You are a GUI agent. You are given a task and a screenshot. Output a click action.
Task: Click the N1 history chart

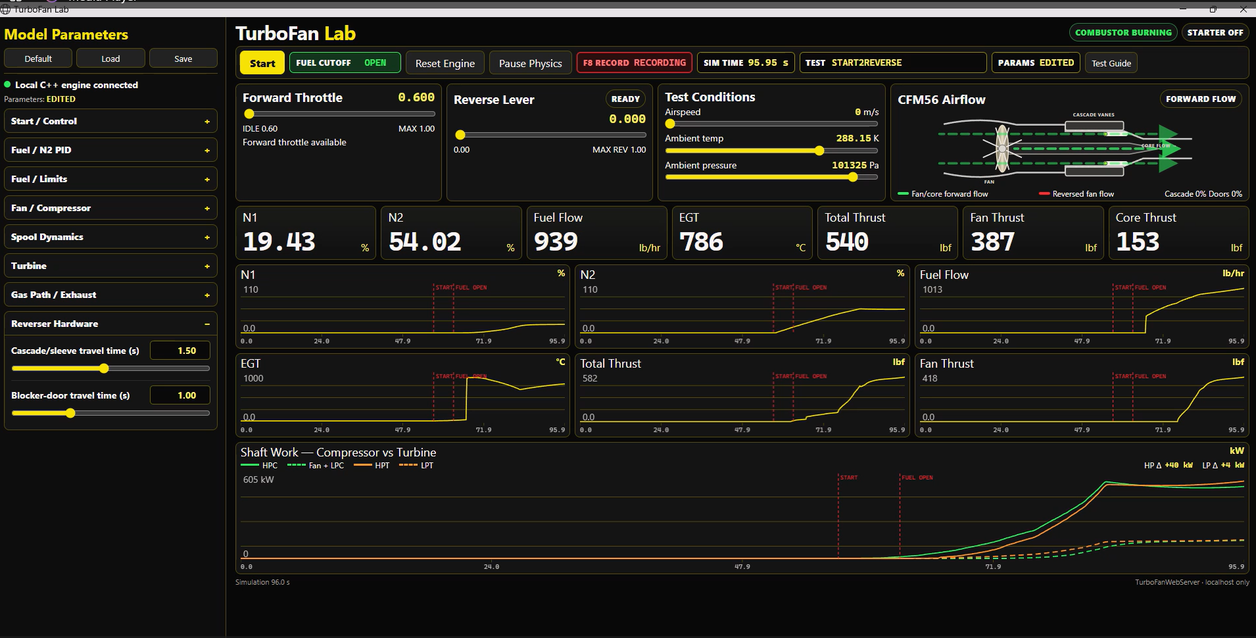point(402,307)
